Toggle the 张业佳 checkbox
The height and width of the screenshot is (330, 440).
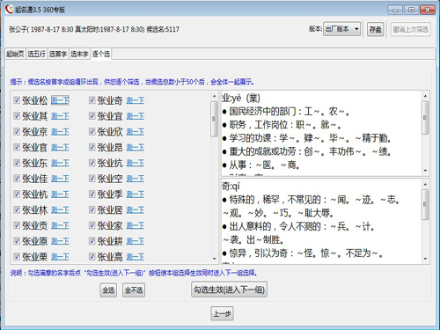tap(17, 179)
